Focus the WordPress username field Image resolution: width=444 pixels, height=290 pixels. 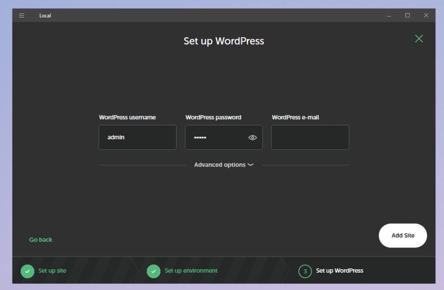point(137,137)
